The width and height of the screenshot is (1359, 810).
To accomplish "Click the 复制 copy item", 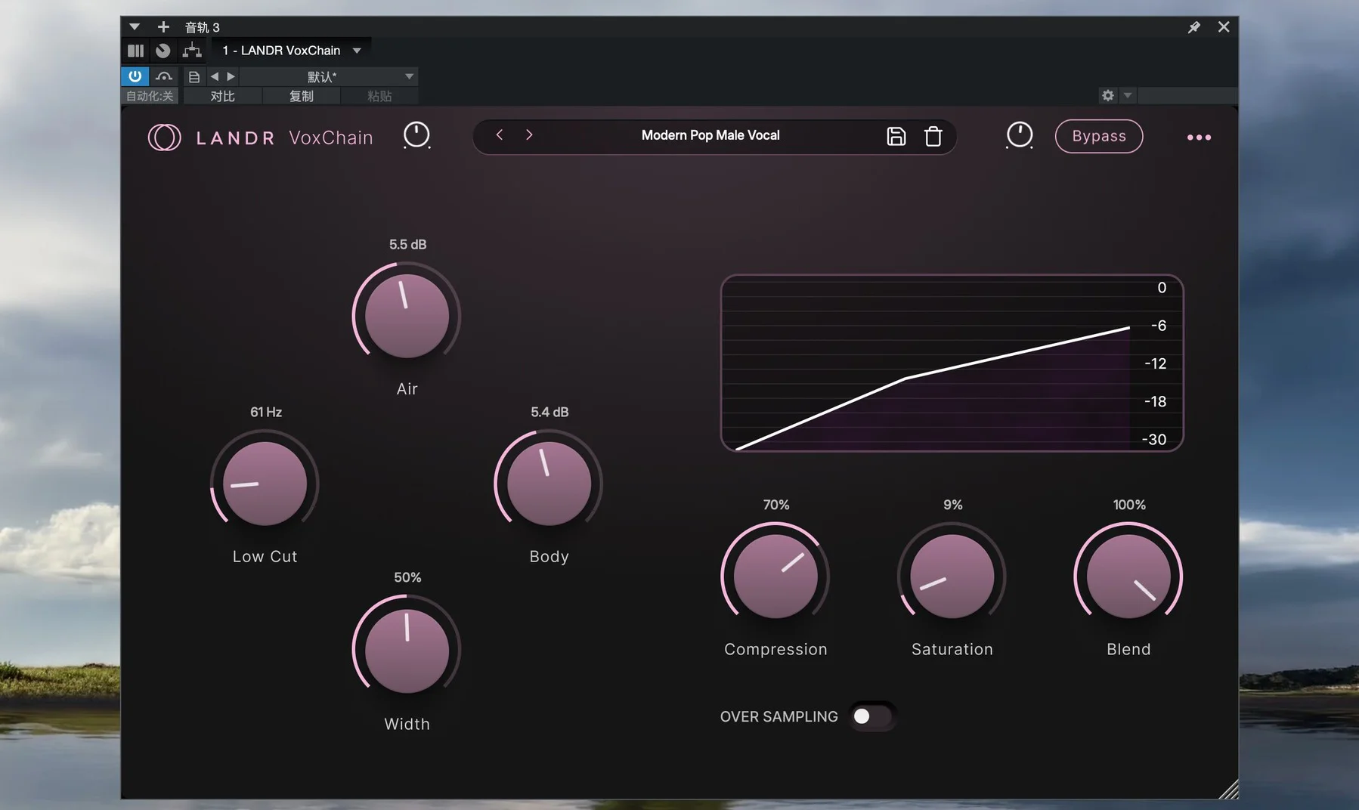I will click(x=301, y=96).
